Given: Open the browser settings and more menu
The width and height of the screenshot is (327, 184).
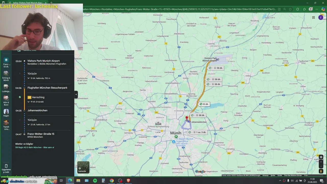Looking at the screenshot, I should (x=317, y=9).
